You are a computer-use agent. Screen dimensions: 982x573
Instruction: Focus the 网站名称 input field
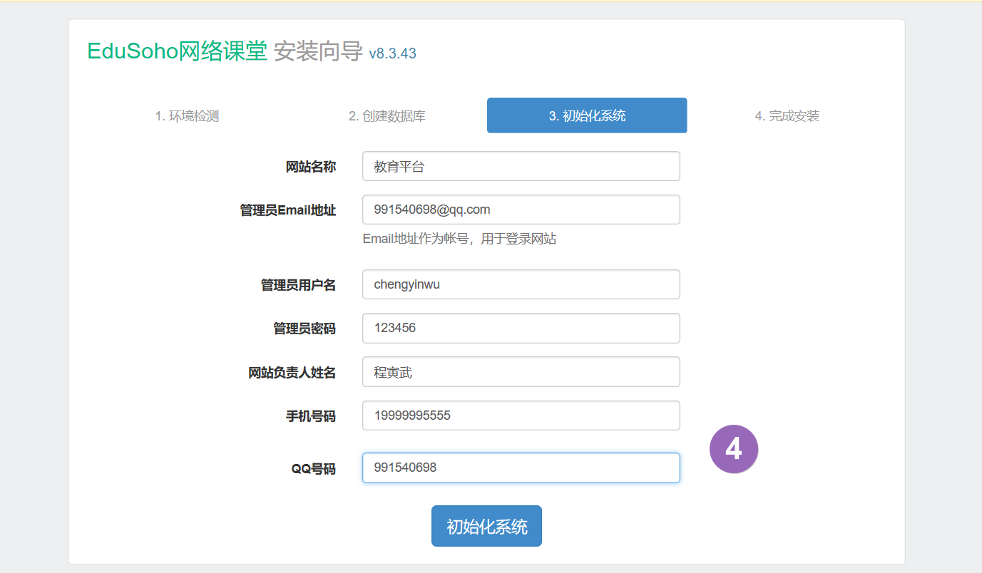[521, 166]
